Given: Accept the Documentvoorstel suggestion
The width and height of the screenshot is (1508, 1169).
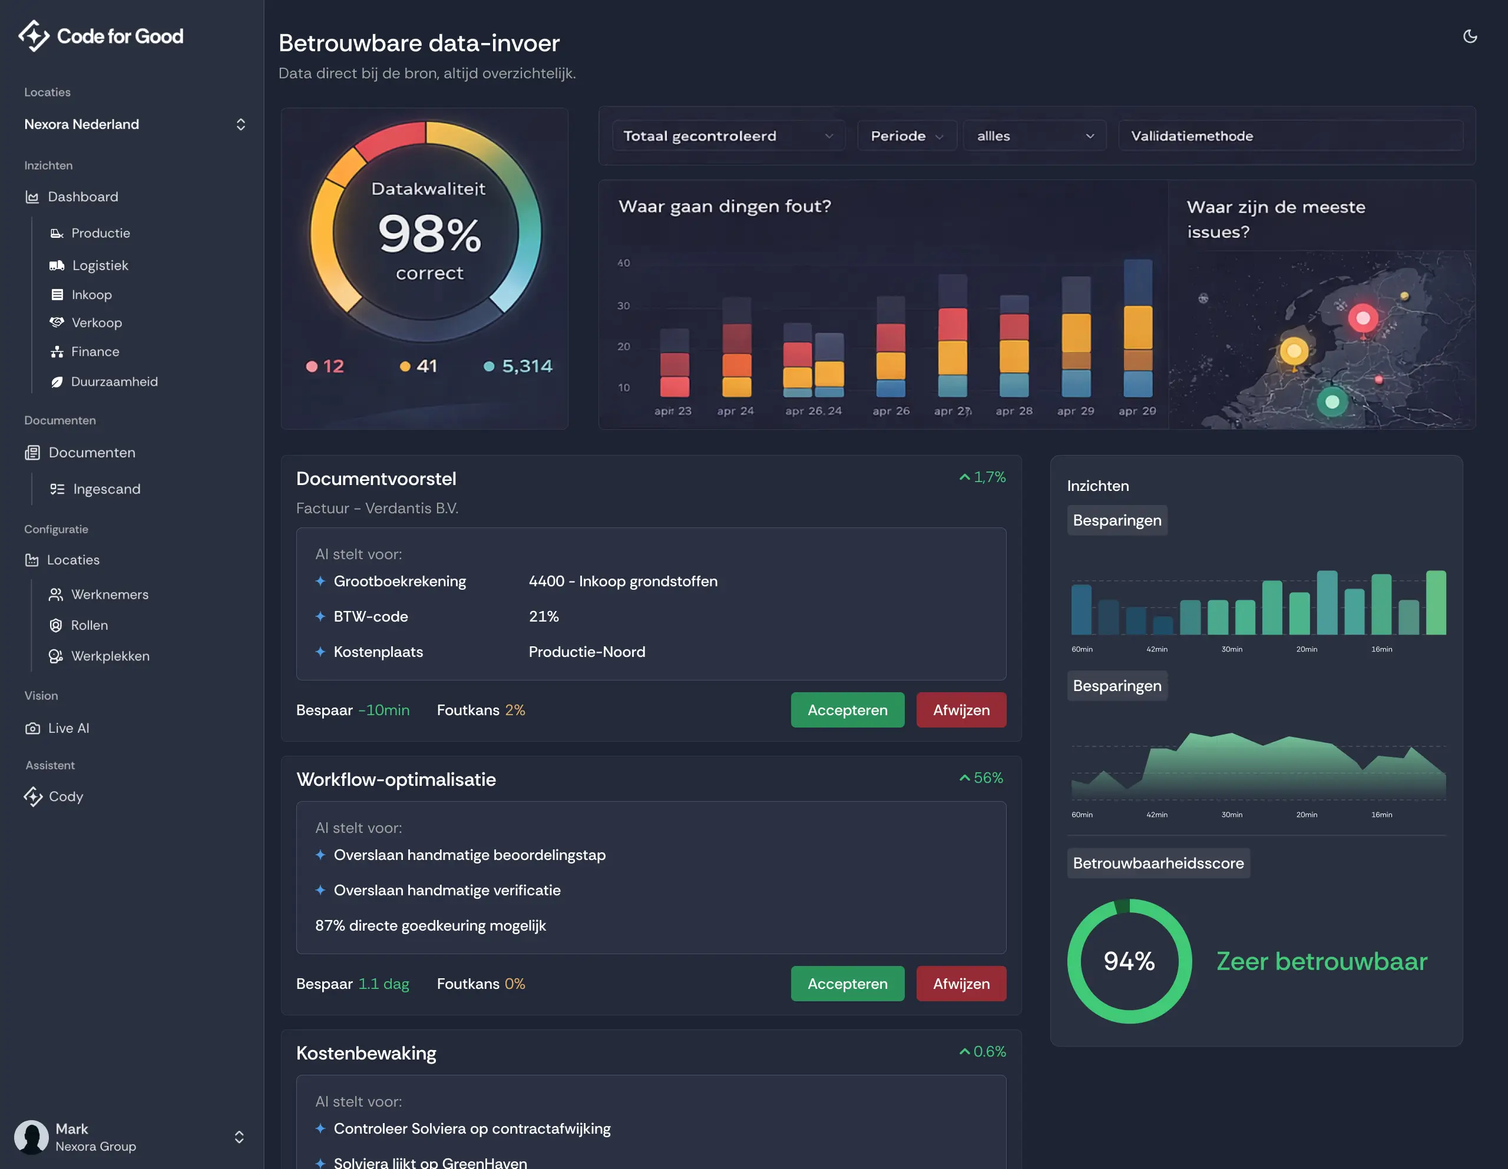Looking at the screenshot, I should 847,709.
